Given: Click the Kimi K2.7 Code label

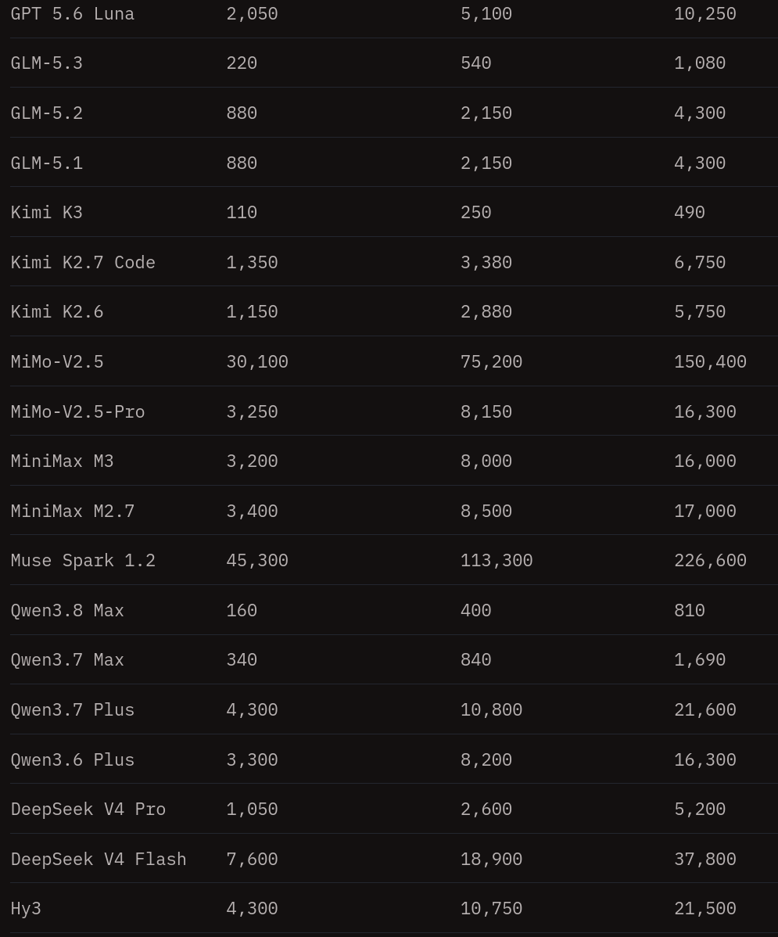Looking at the screenshot, I should 83,262.
